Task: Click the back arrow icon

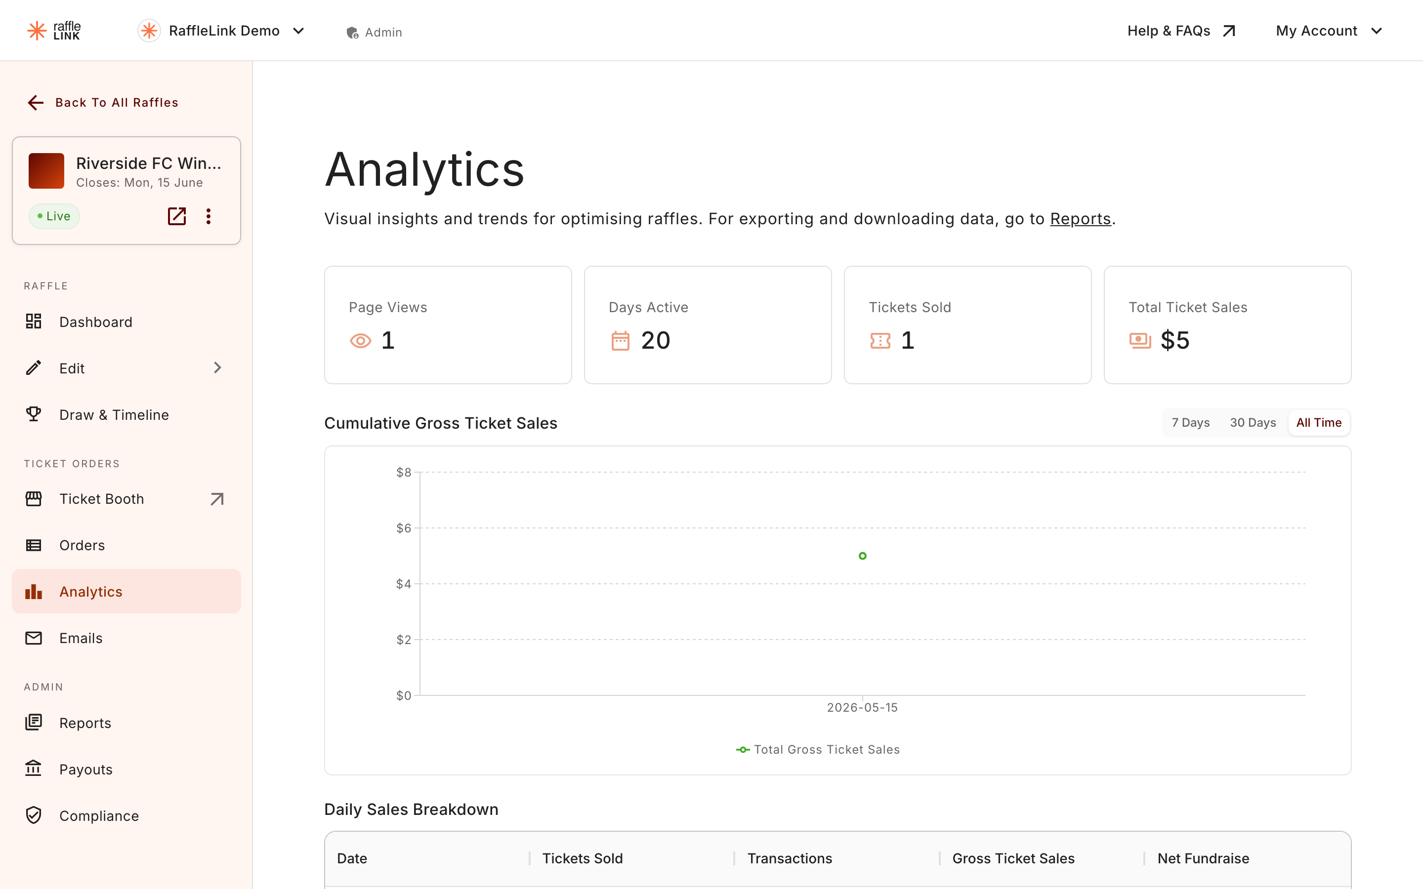Action: click(x=36, y=102)
